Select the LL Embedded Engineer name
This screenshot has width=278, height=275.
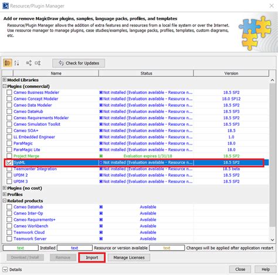tap(34, 137)
